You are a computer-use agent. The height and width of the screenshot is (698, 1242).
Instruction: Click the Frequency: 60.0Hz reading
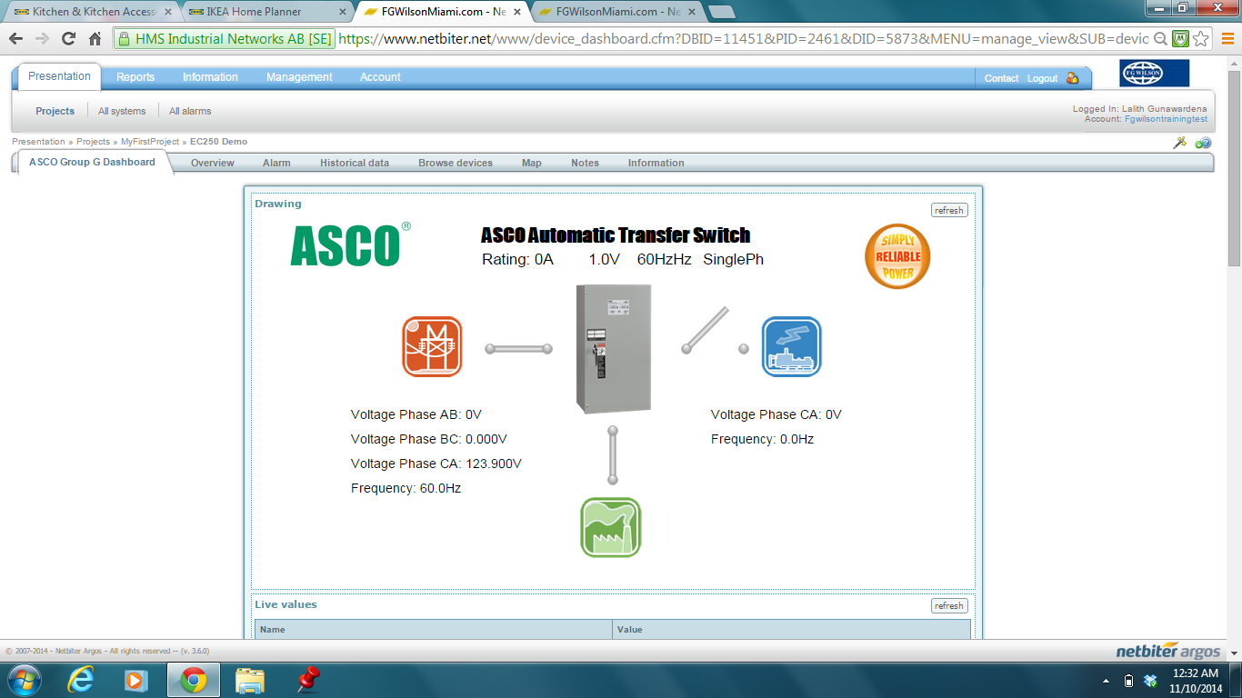(406, 488)
